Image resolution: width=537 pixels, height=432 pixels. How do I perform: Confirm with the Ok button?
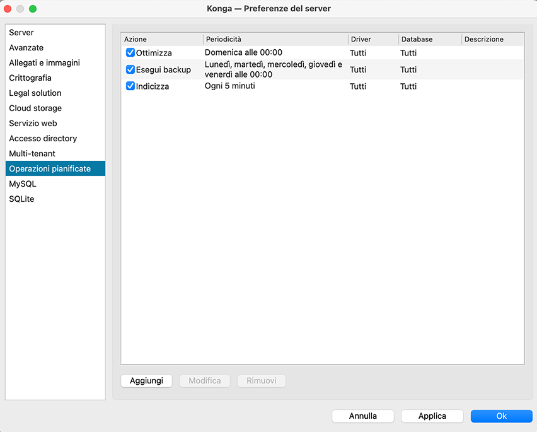[x=501, y=416]
